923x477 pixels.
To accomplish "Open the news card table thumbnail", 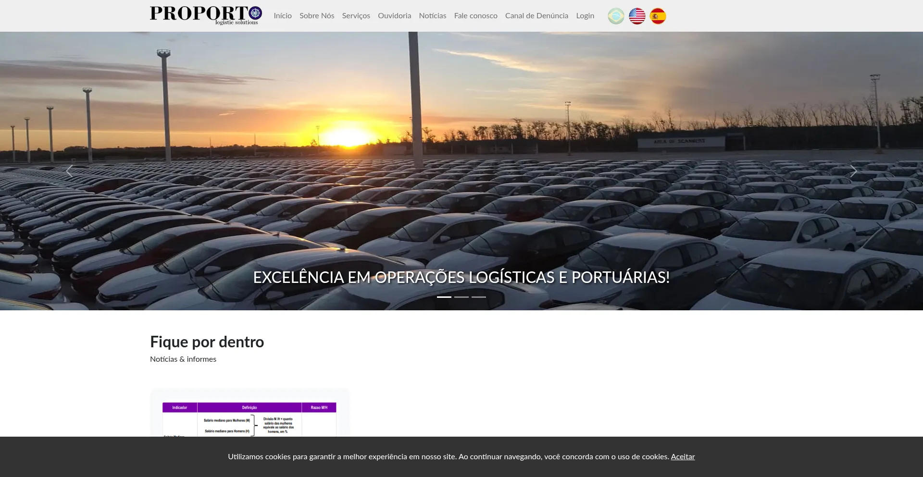I will tap(249, 419).
